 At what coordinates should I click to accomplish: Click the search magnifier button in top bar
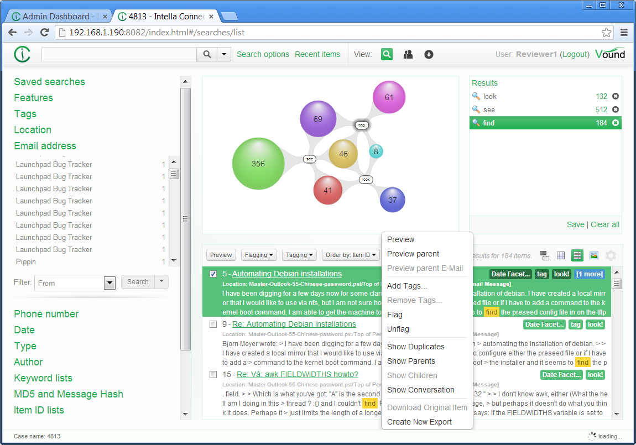pyautogui.click(x=206, y=54)
